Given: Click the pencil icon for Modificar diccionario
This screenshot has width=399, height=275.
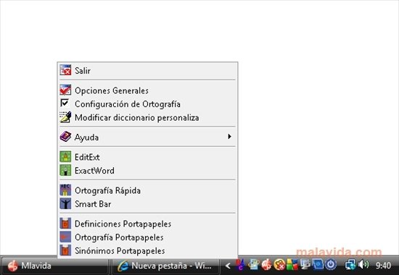Looking at the screenshot, I should point(65,117).
